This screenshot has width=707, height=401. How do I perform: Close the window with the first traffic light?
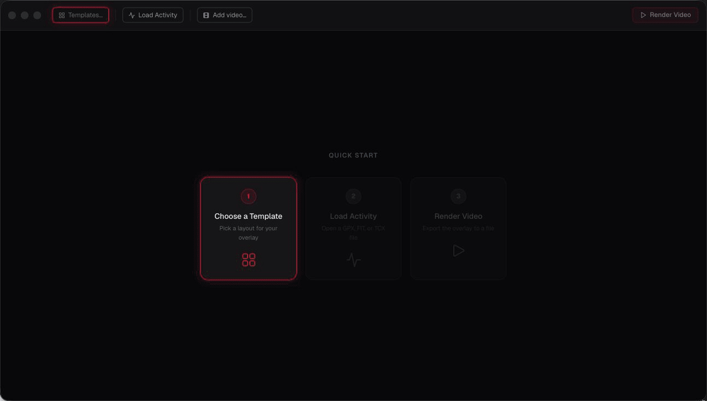(x=12, y=15)
